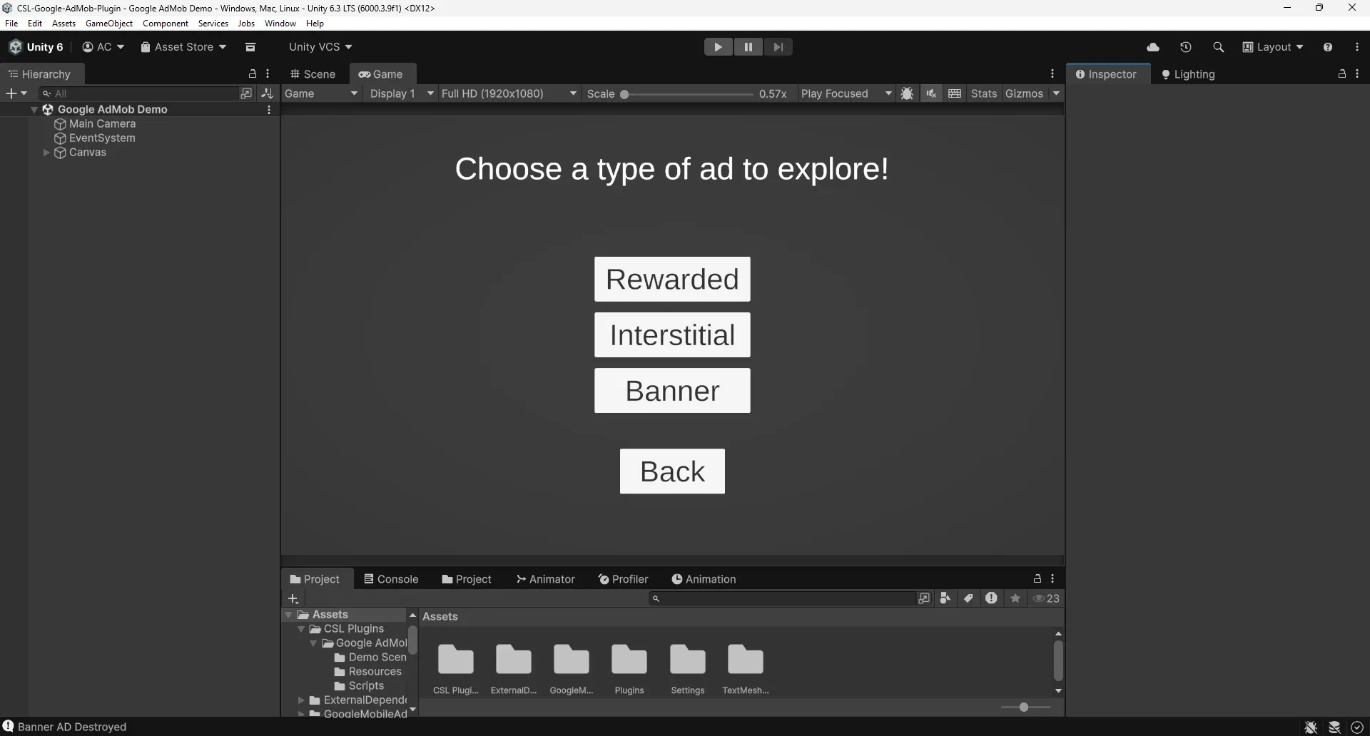Click the global search magnifier icon
1370x736 pixels.
click(x=1218, y=47)
